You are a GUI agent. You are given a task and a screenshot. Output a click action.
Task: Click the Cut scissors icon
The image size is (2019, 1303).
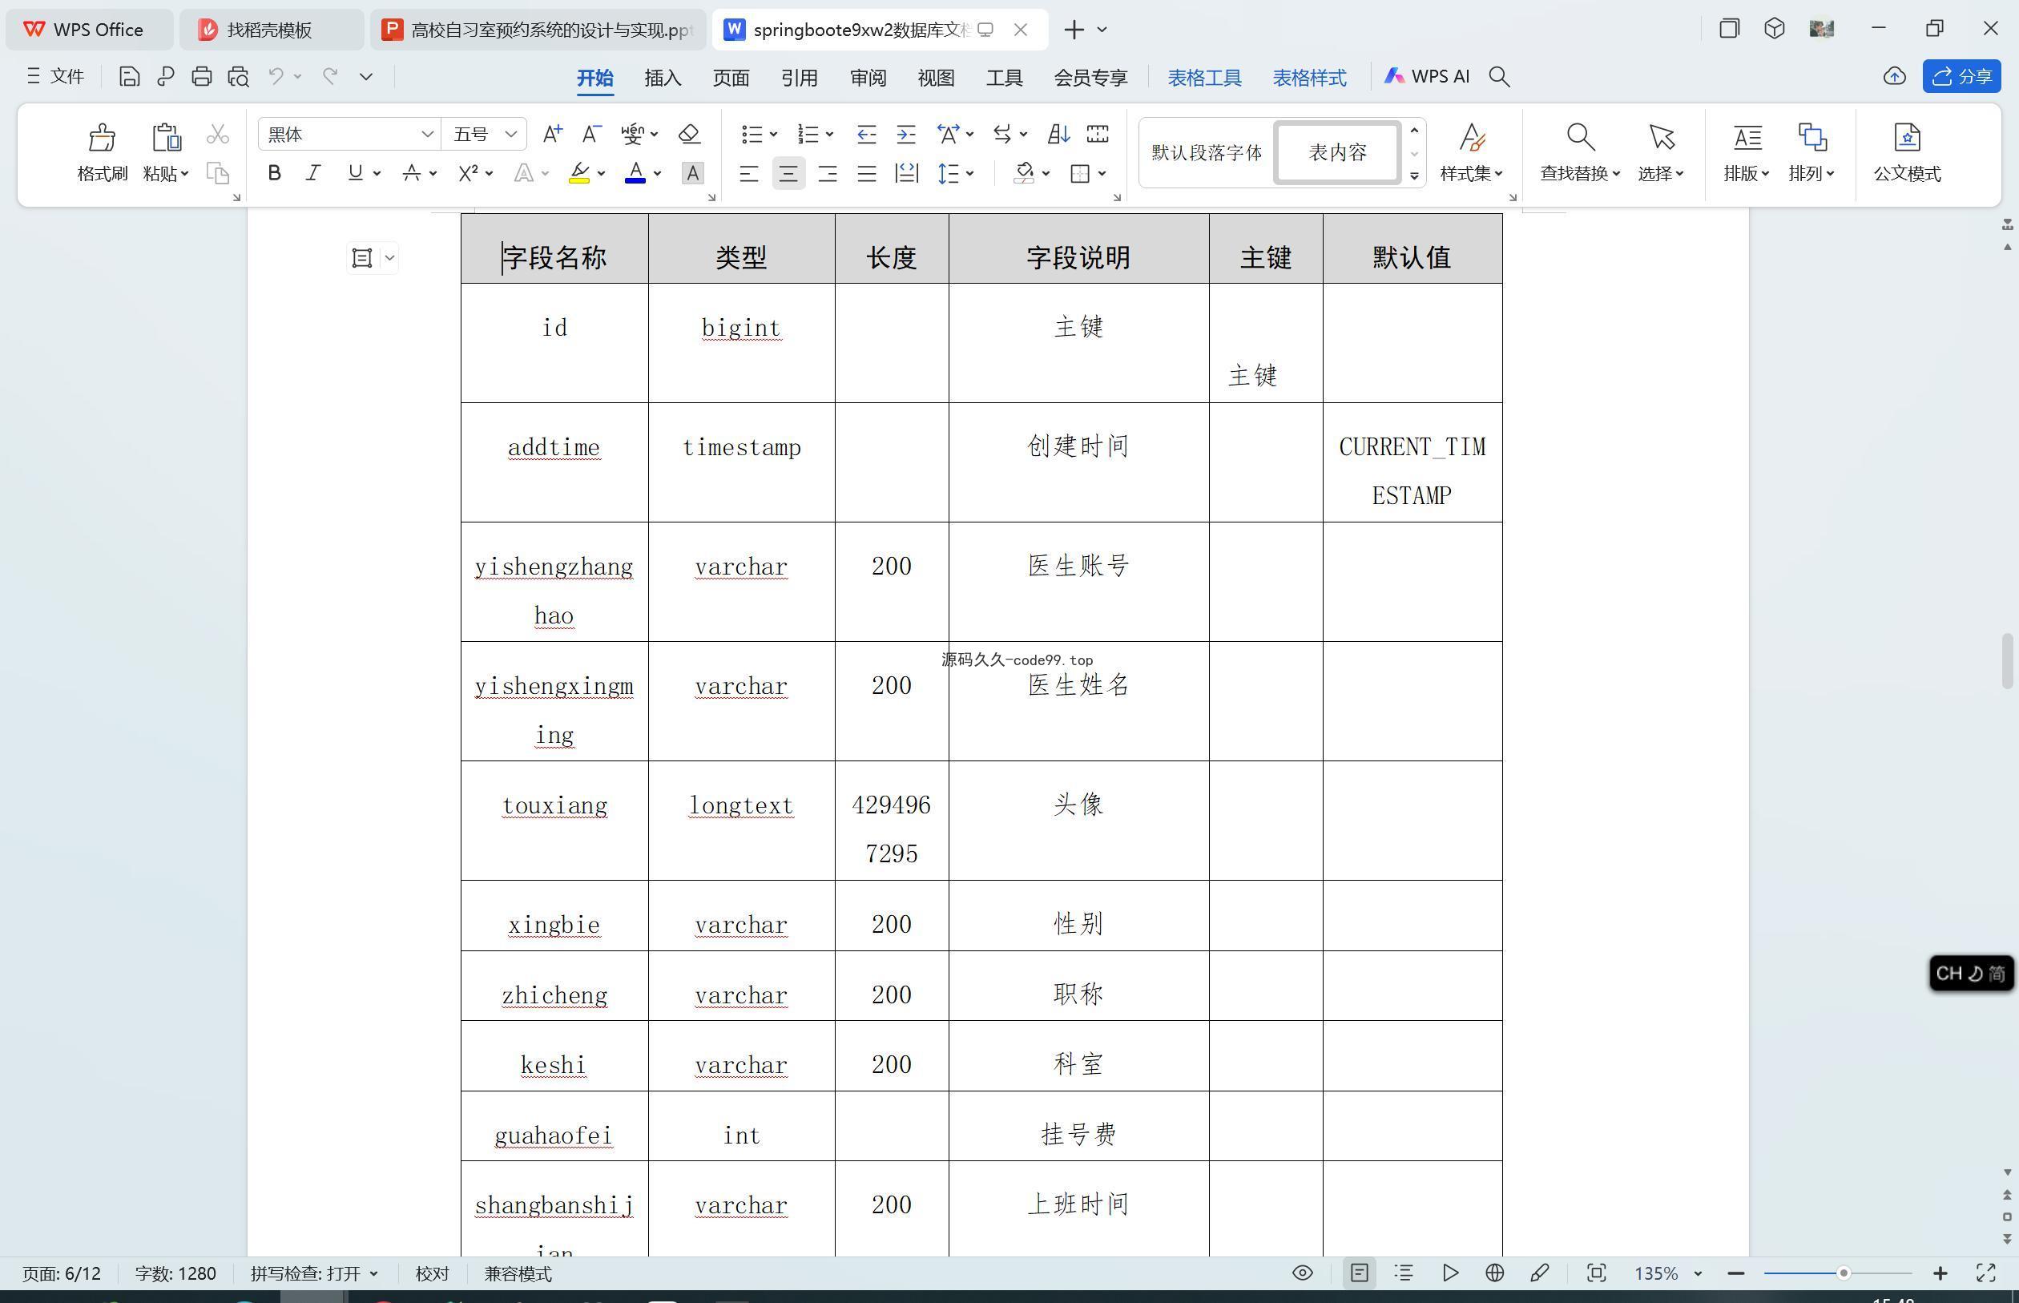217,134
